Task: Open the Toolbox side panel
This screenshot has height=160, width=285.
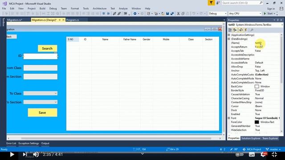Action: [3, 22]
